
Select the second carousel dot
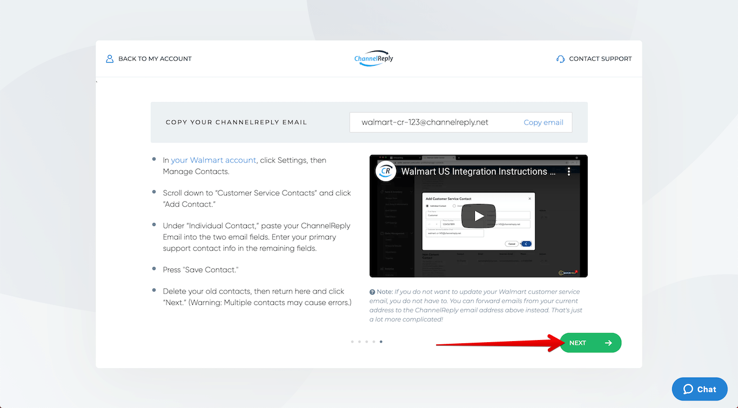[359, 342]
